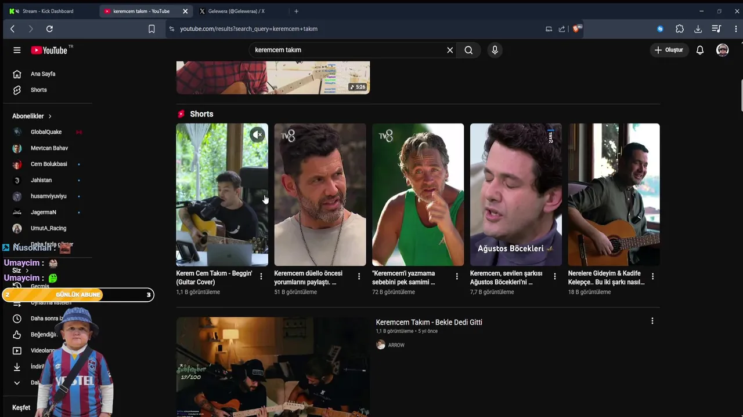Viewport: 743px width, 417px height.
Task: Open the sidebar downloads arrow item
Action: tap(17, 367)
